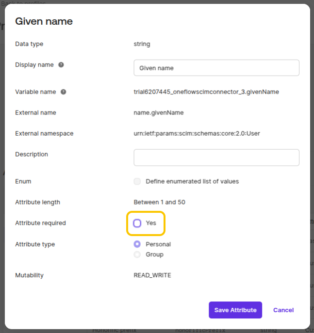This screenshot has height=333, width=314.
Task: Focus the Display name input field
Action: click(x=216, y=68)
